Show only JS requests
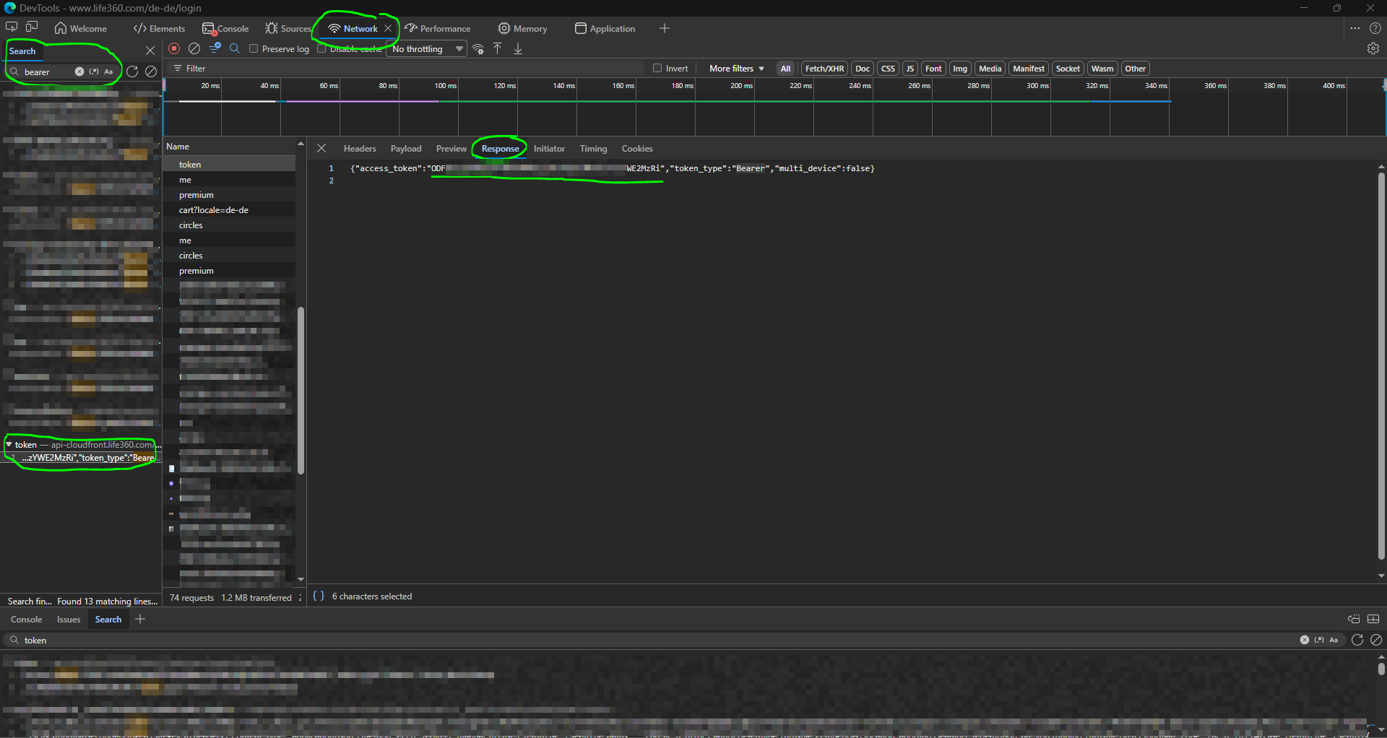Screen dimensions: 1387x738 pyautogui.click(x=909, y=69)
